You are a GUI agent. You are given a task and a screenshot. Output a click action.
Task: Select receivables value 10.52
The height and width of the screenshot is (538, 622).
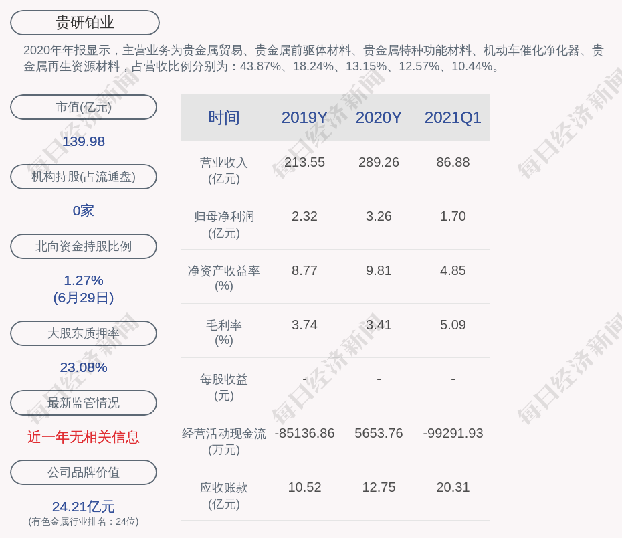pyautogui.click(x=304, y=488)
